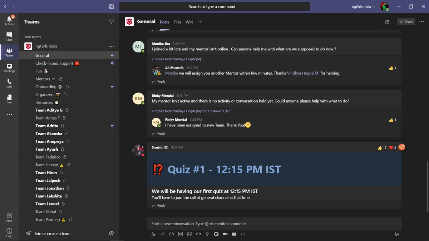This screenshot has width=429, height=241.
Task: Reply to Monika Jha's thread
Action: (x=159, y=81)
